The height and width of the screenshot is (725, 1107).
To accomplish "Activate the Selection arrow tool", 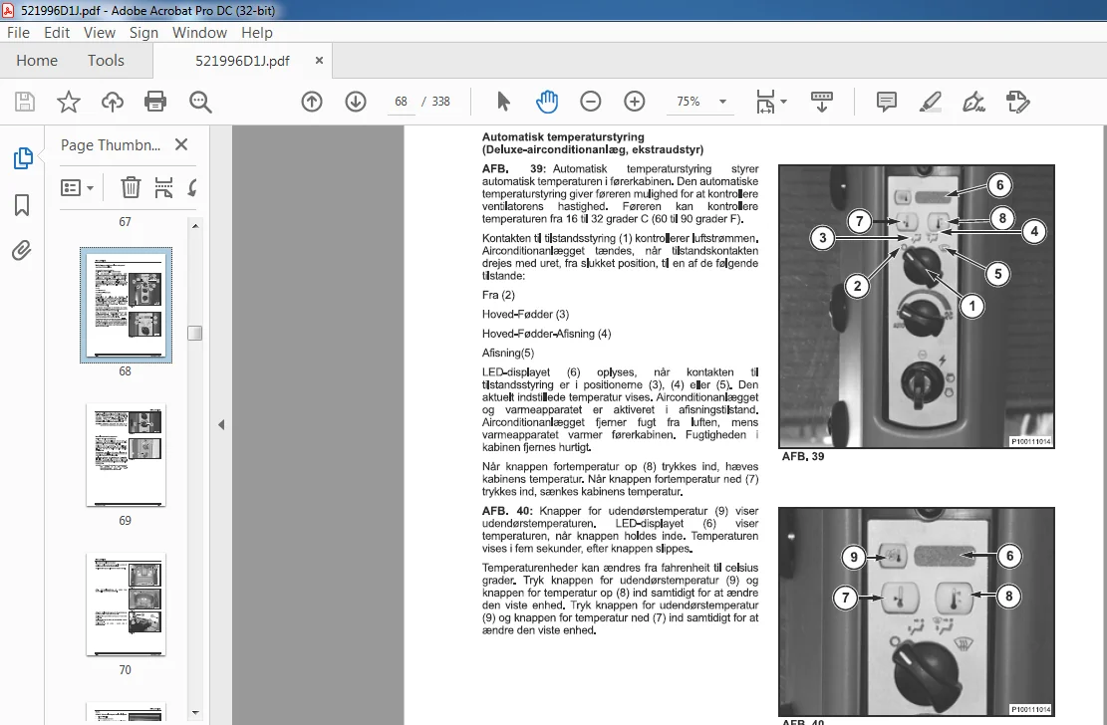I will 503,102.
